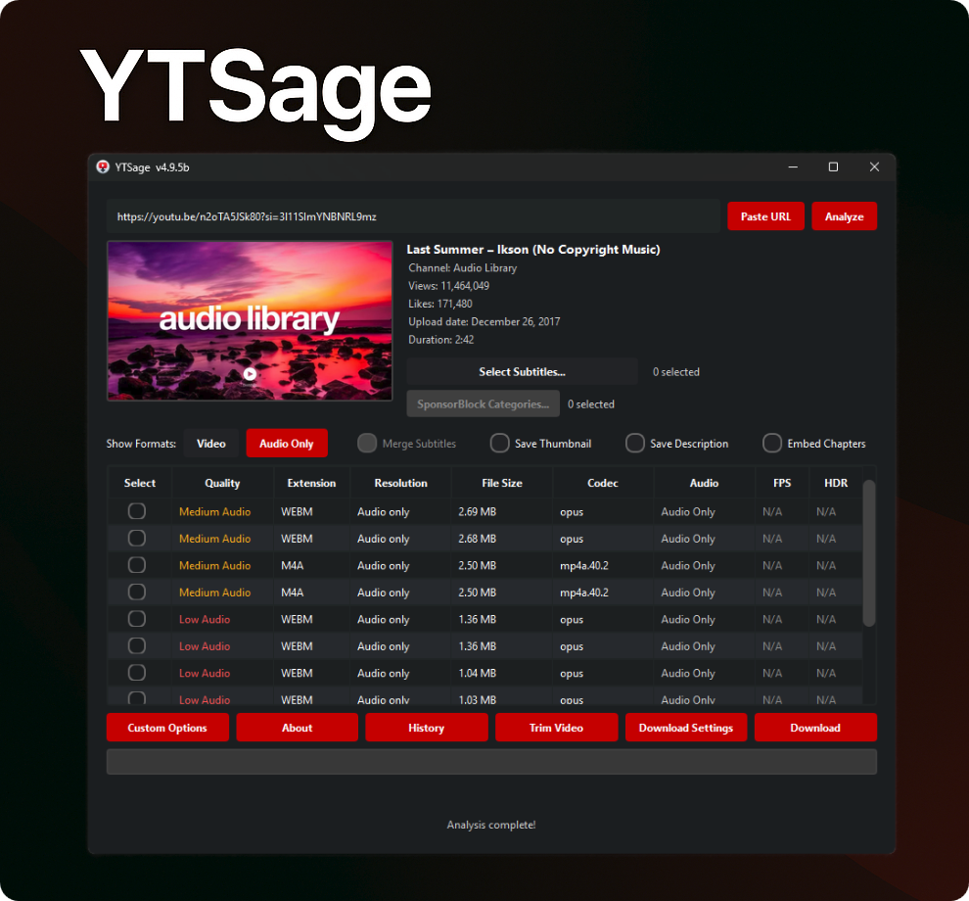Click the play icon on the thumbnail
969x901 pixels.
[250, 373]
